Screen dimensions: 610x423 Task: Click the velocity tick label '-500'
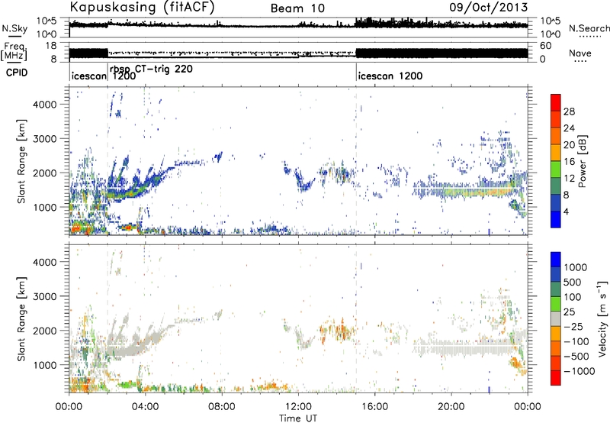click(576, 356)
